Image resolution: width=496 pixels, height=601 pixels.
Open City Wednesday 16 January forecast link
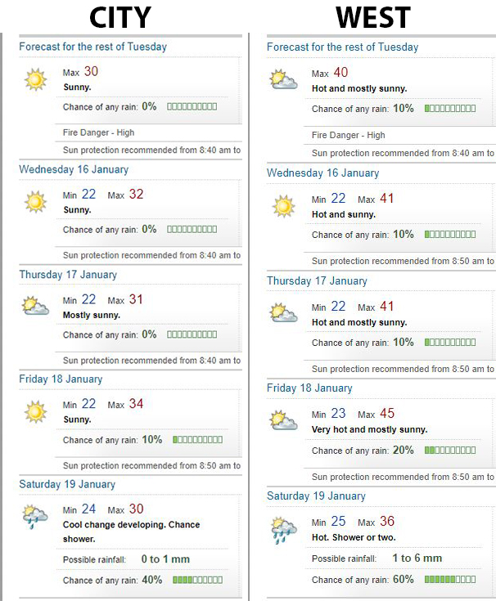click(x=74, y=169)
